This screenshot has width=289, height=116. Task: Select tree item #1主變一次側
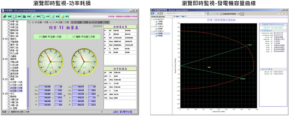pos(16,82)
